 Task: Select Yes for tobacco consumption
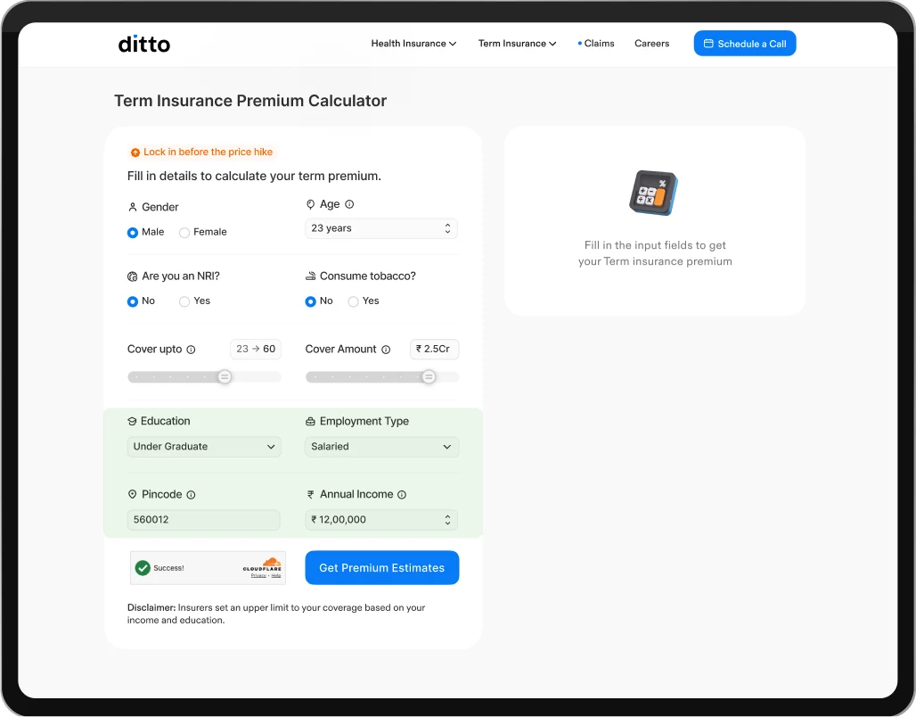[353, 301]
